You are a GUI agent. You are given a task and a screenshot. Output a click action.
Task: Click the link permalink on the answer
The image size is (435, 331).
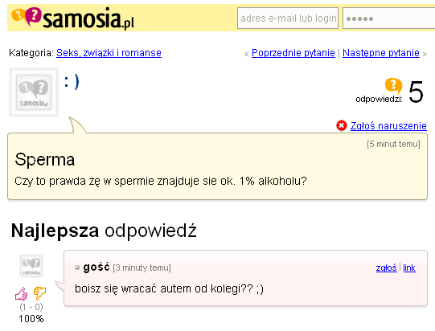point(409,268)
